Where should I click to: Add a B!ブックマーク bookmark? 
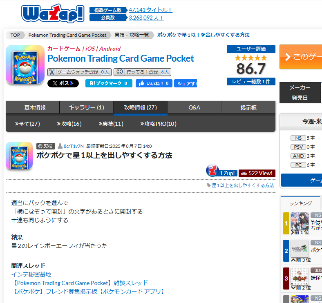[109, 83]
